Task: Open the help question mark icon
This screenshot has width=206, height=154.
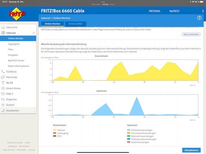Action: [x=199, y=18]
